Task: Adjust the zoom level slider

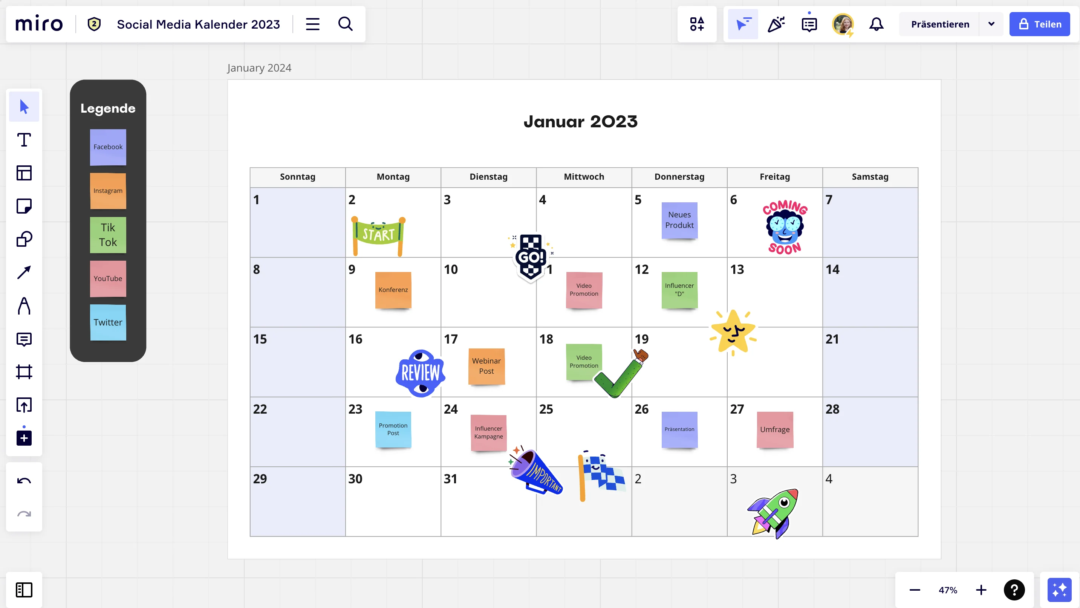Action: [x=948, y=590]
